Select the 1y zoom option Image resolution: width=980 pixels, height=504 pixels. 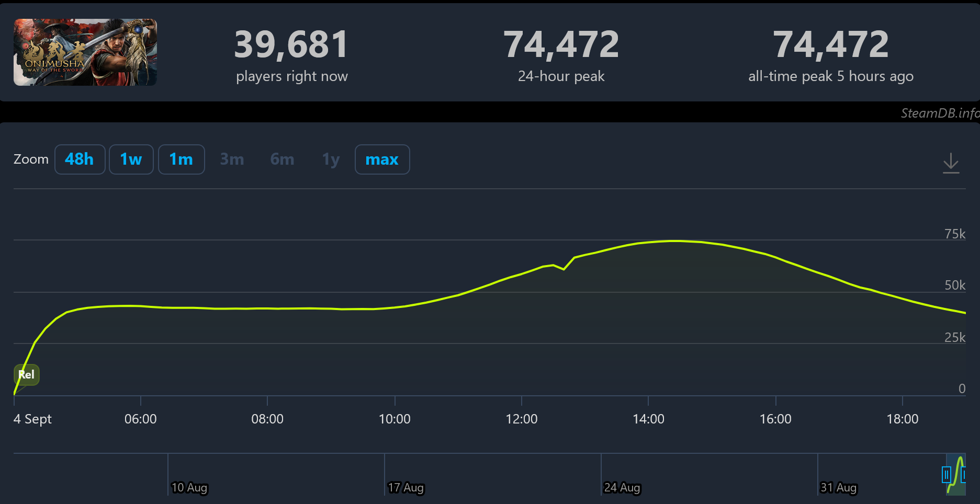coord(331,159)
